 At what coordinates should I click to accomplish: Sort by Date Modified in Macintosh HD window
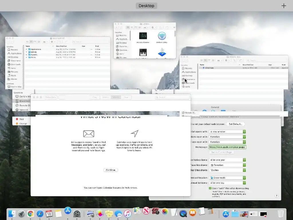pyautogui.click(x=61, y=46)
